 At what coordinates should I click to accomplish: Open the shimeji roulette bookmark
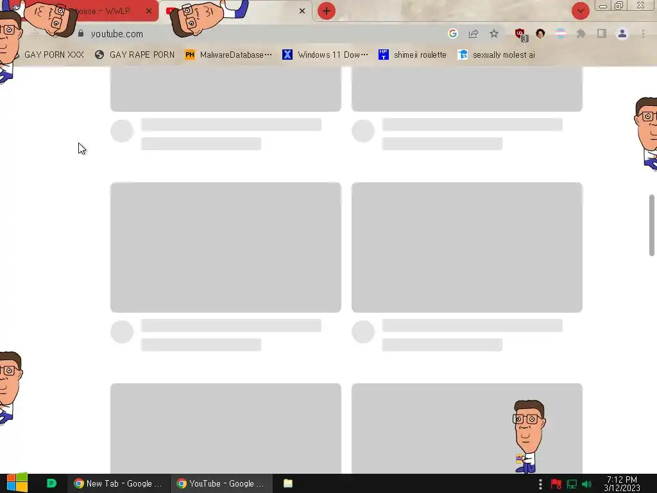click(x=413, y=55)
